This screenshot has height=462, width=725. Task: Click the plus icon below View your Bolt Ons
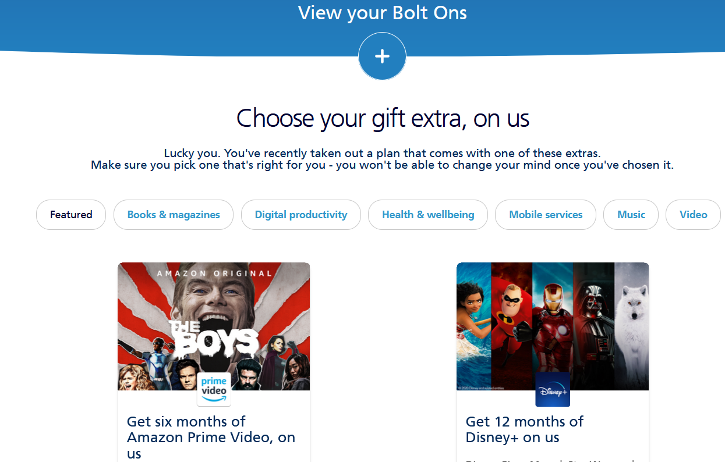click(x=382, y=56)
